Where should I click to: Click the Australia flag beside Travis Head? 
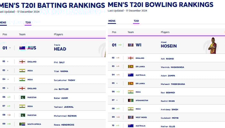tap(22, 48)
